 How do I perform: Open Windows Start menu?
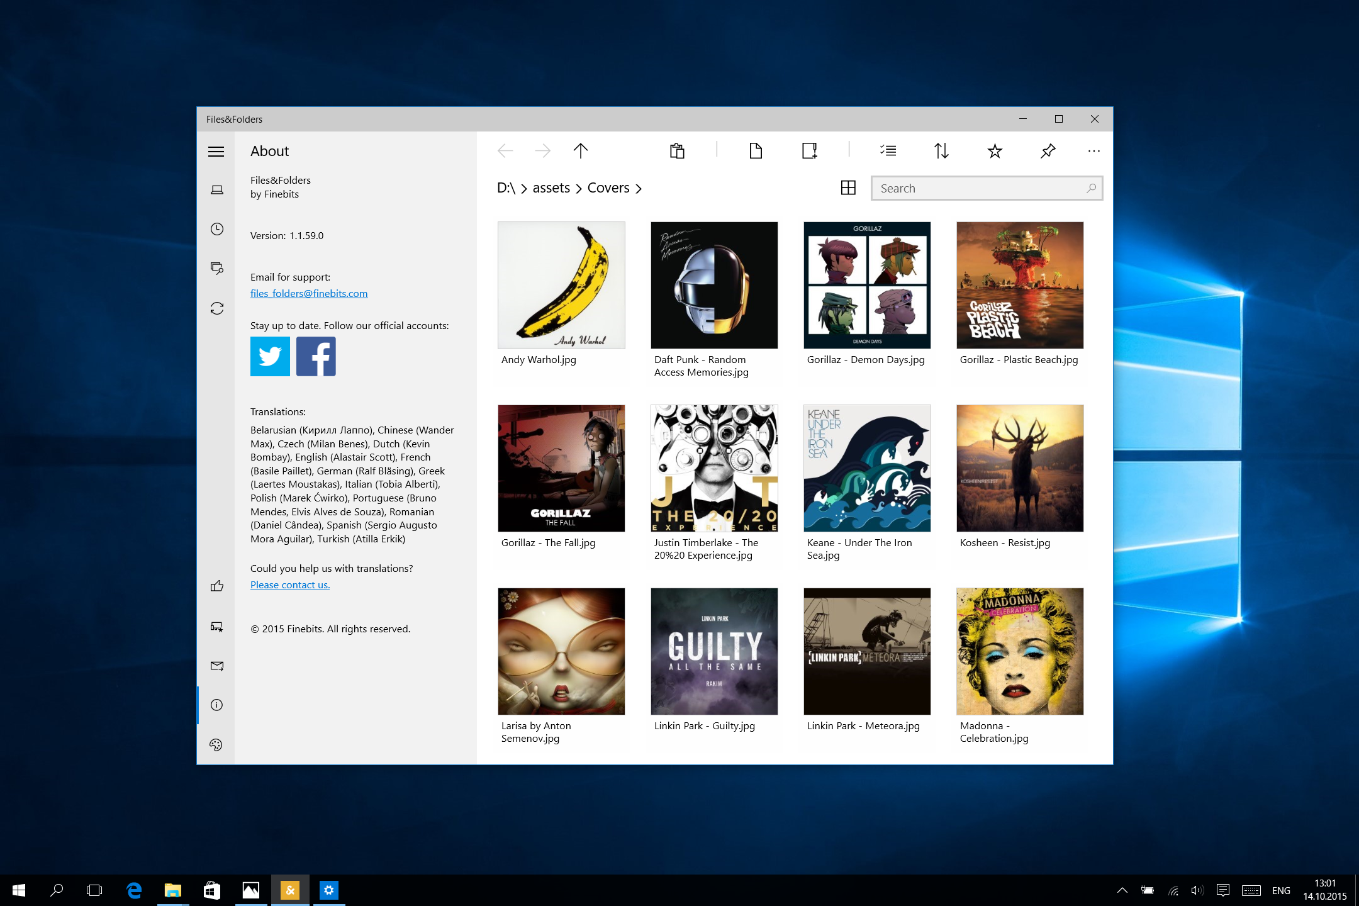point(19,890)
